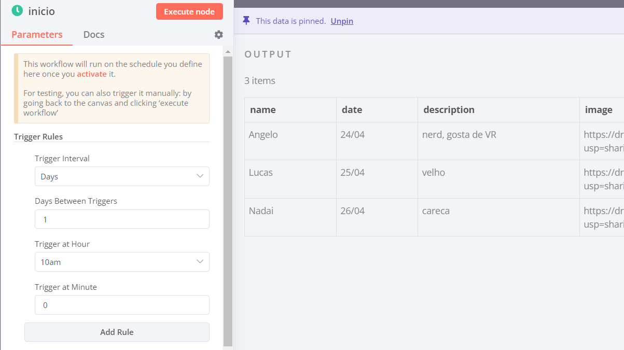Click the Add Rule button
Image resolution: width=624 pixels, height=350 pixels.
[117, 332]
